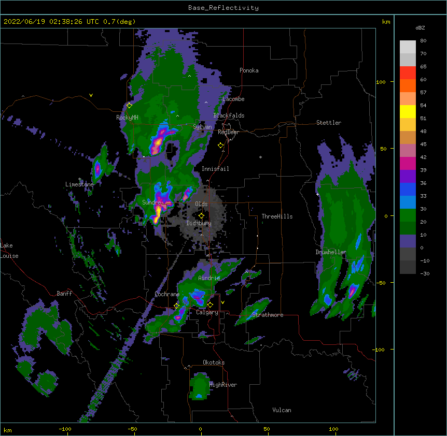Pick the slate purple swatch between 10 and 0
Viewport: 447px width, 436px height.
[x=408, y=241]
